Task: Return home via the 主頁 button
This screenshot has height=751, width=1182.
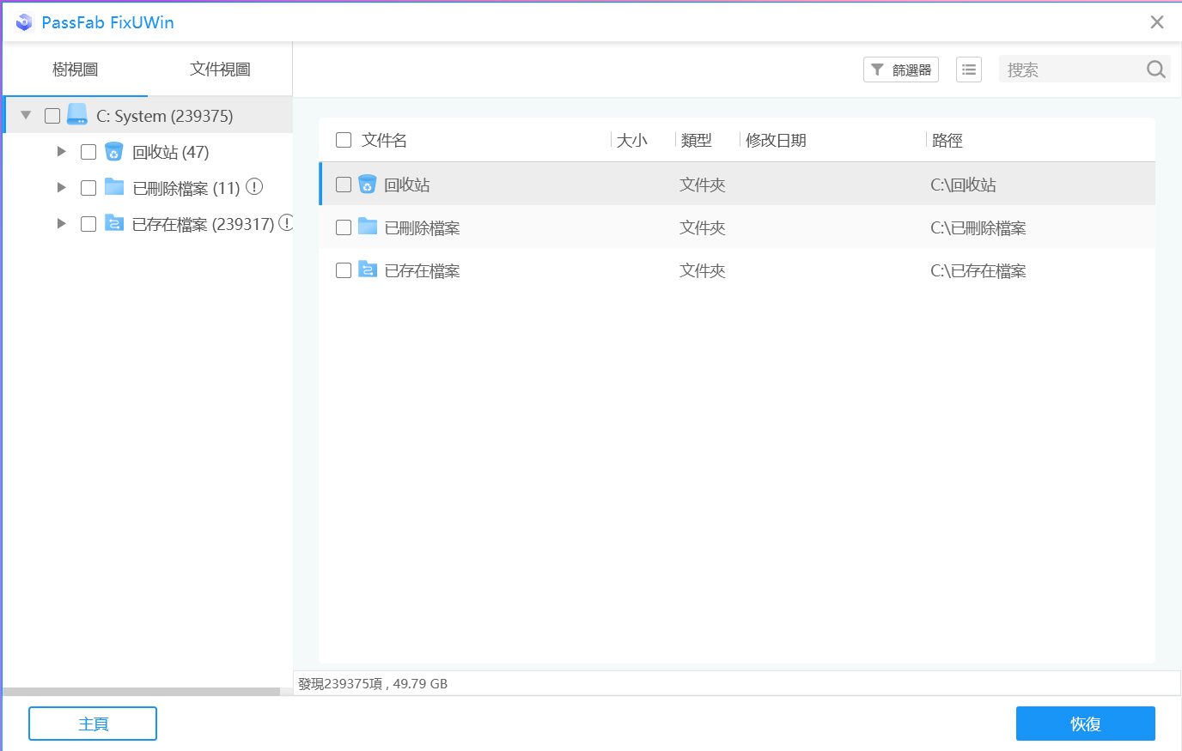Action: point(92,724)
